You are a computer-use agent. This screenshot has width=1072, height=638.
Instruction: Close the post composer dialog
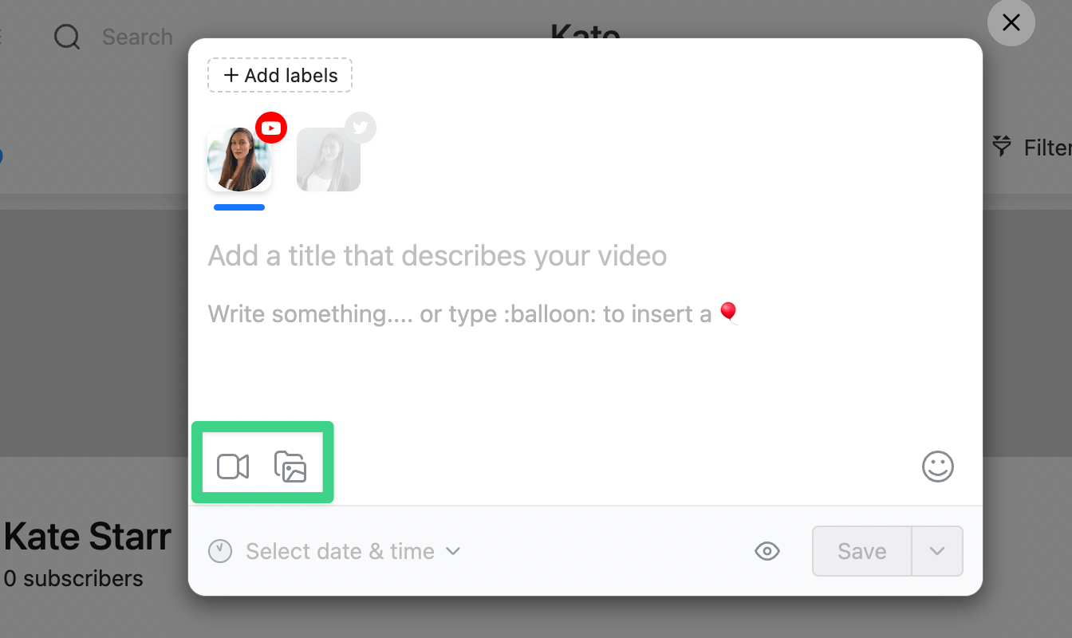tap(1011, 22)
